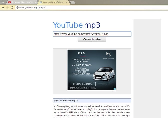Switch to the Perrito espídico YouTube tab

tap(22, 2)
